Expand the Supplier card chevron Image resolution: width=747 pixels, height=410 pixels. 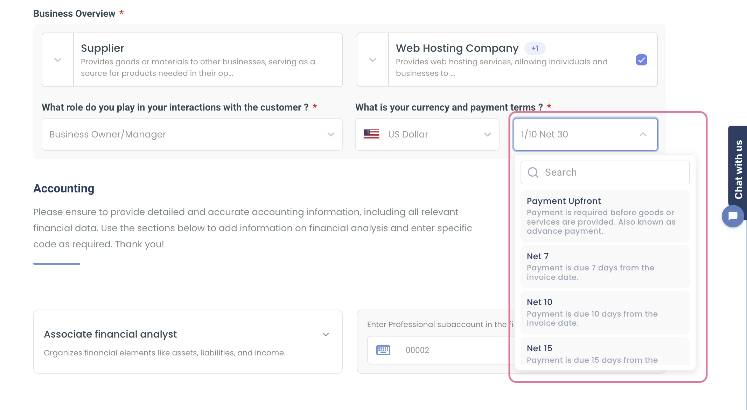tap(57, 59)
